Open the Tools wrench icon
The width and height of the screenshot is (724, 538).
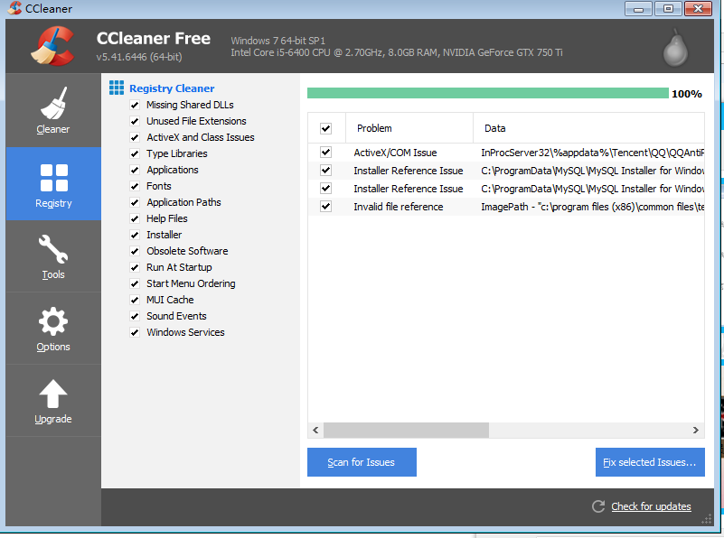53,249
